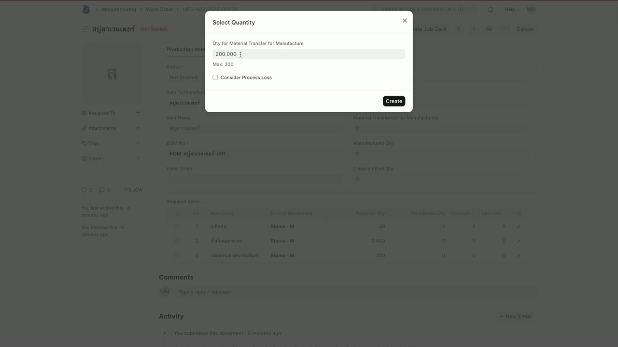Go to Manufacturing breadcrumb
Viewport: 618px width, 347px height.
[119, 9]
